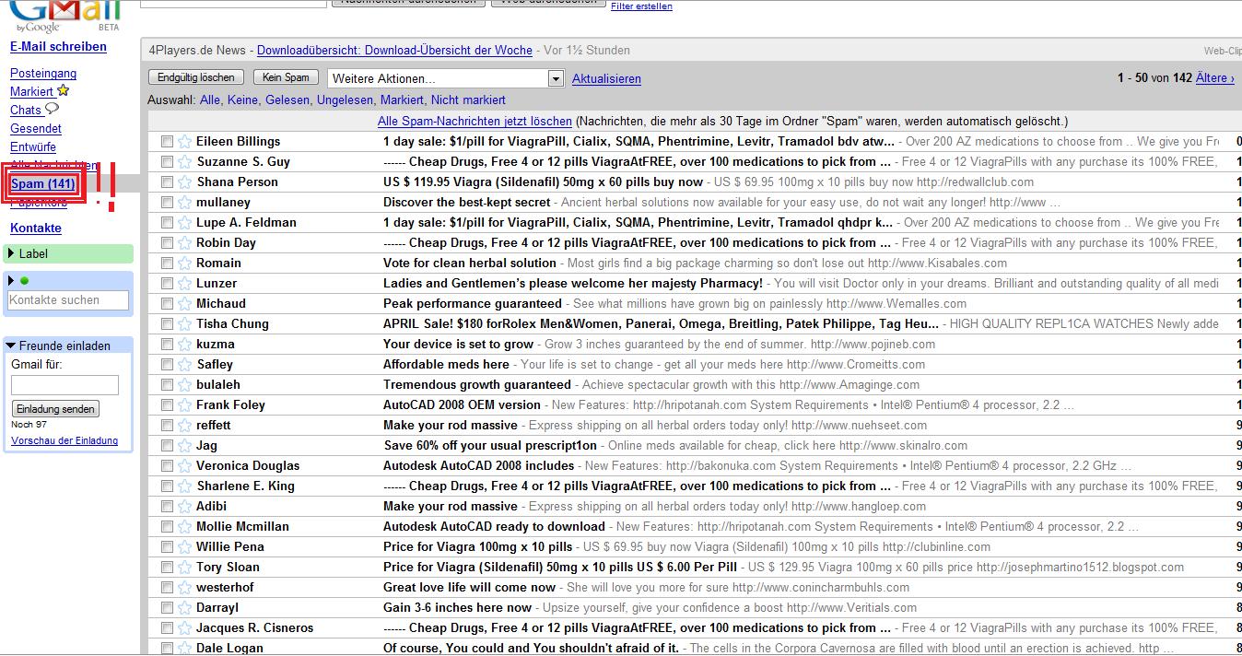Star the bulaleh message
1242x656 pixels.
coord(184,385)
